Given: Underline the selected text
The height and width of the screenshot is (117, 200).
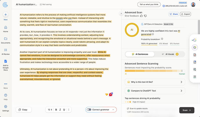Looking at the screenshot, I should (64, 109).
